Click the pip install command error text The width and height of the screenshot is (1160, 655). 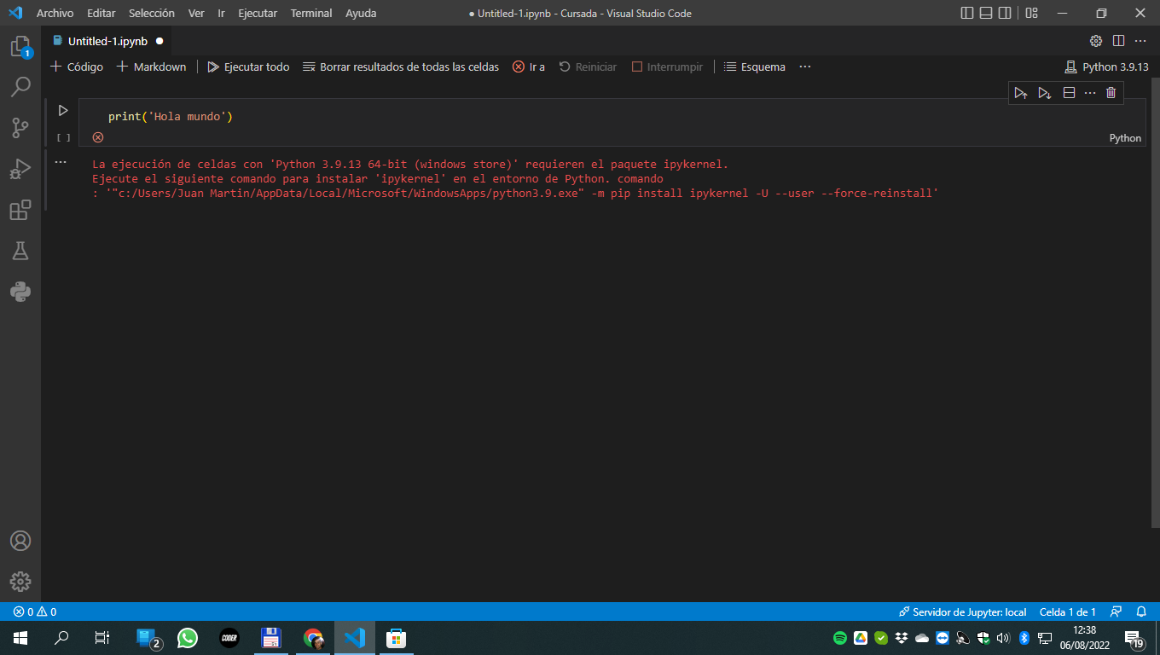pyautogui.click(x=515, y=194)
